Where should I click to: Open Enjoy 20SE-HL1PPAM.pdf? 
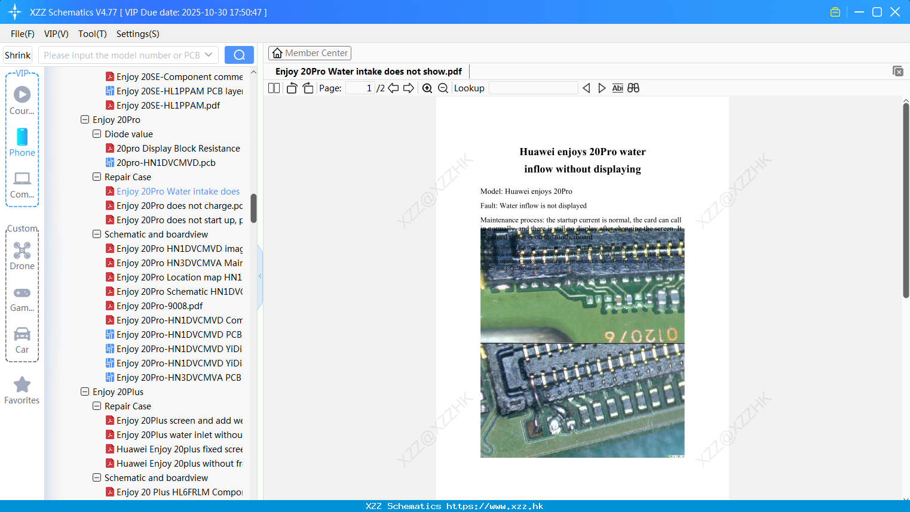pyautogui.click(x=168, y=105)
